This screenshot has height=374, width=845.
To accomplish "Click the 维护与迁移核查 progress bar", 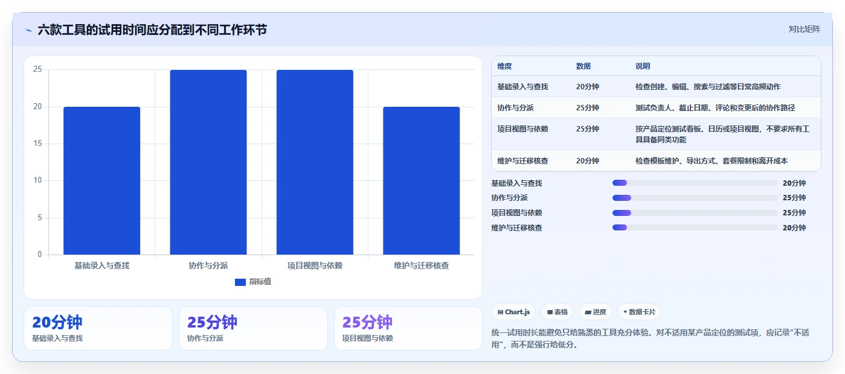I will click(695, 227).
